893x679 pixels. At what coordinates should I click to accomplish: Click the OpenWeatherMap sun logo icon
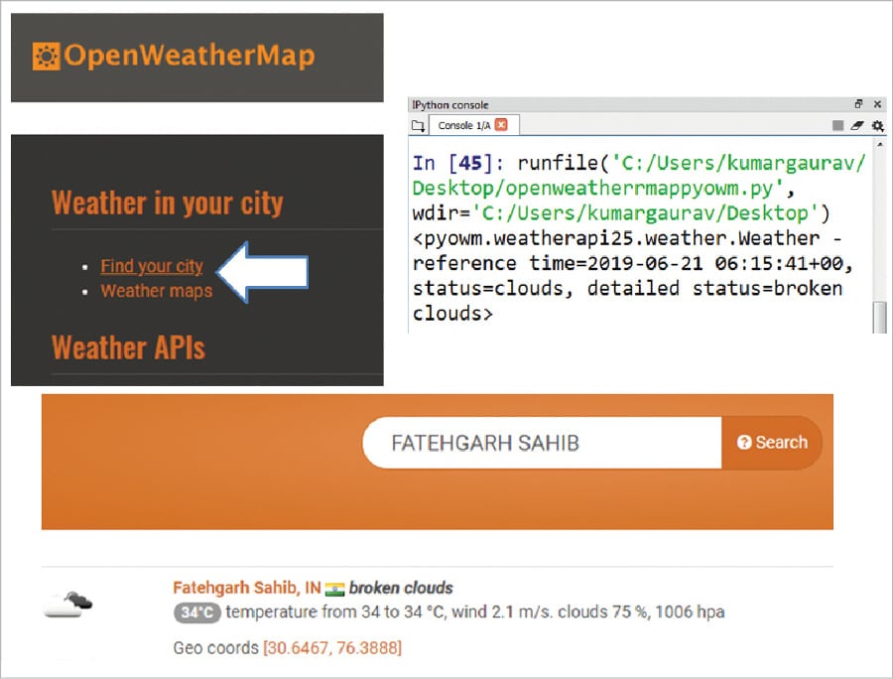click(x=46, y=57)
